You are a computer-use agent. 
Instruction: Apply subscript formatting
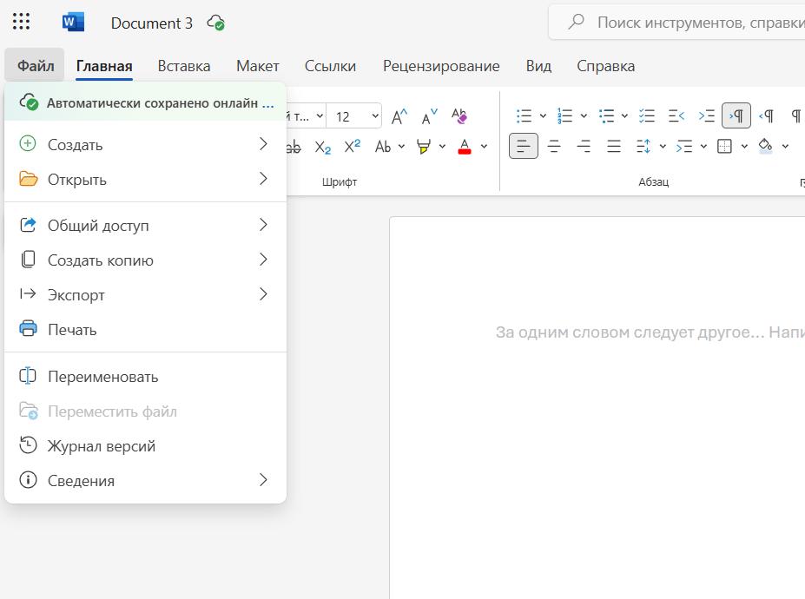323,147
